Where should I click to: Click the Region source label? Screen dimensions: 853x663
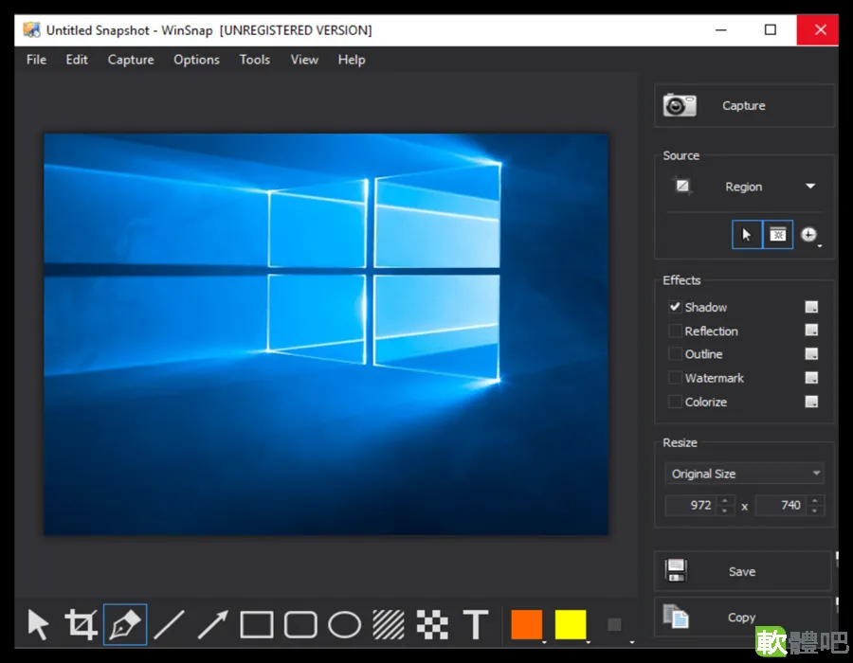743,187
